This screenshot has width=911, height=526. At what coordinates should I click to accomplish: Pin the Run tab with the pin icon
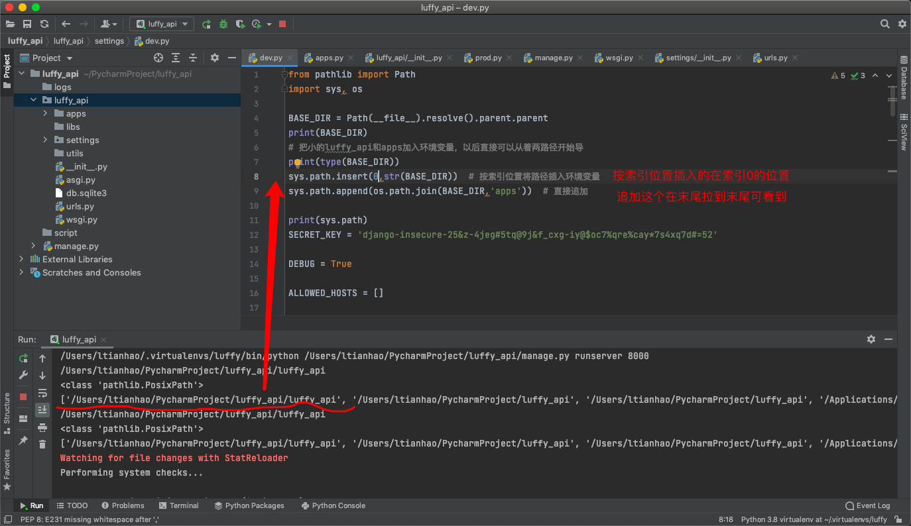[23, 441]
